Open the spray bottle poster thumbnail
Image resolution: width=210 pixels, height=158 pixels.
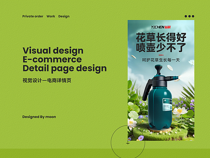pyautogui.click(x=161, y=80)
